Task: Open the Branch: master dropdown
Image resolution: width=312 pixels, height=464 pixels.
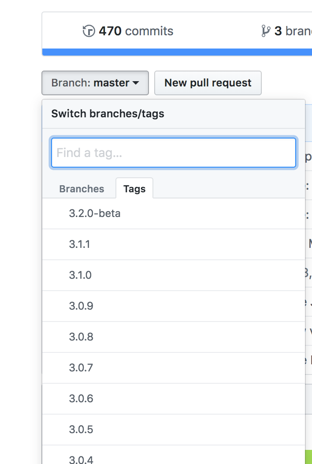Action: pos(95,83)
